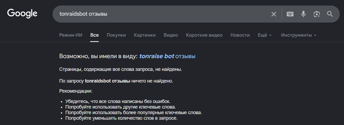Select the Все tab
344x125 pixels.
(94, 35)
